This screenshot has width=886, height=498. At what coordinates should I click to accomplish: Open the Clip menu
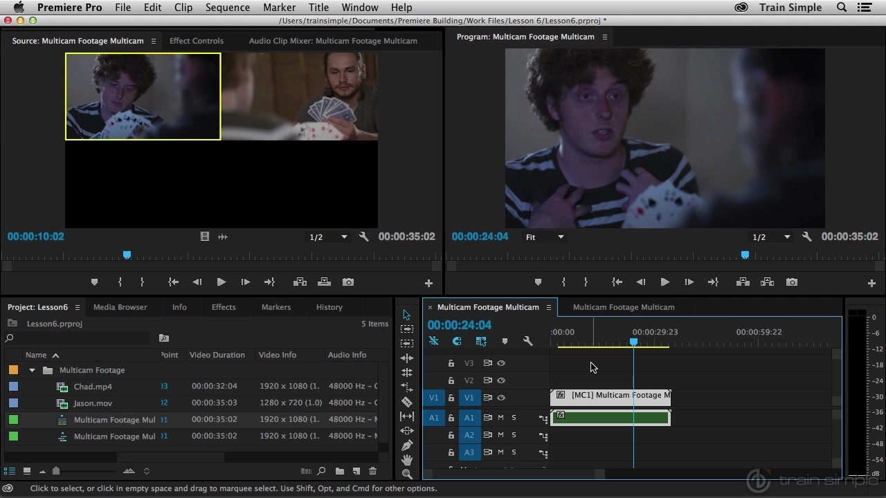tap(183, 8)
